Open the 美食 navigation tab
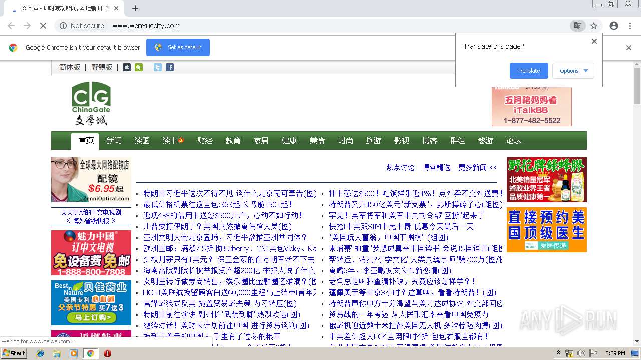Viewport: 641px width, 360px height. [317, 141]
